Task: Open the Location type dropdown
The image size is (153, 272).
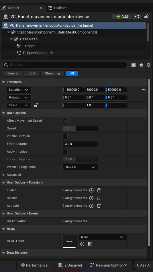Action: click(x=19, y=90)
